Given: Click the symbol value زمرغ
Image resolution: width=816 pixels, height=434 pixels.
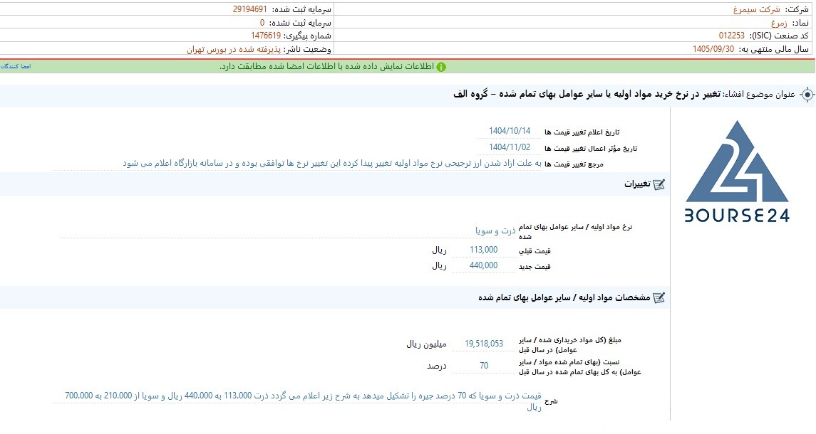Looking at the screenshot, I should [x=779, y=23].
